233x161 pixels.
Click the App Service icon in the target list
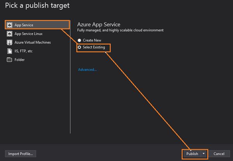[x=10, y=25]
